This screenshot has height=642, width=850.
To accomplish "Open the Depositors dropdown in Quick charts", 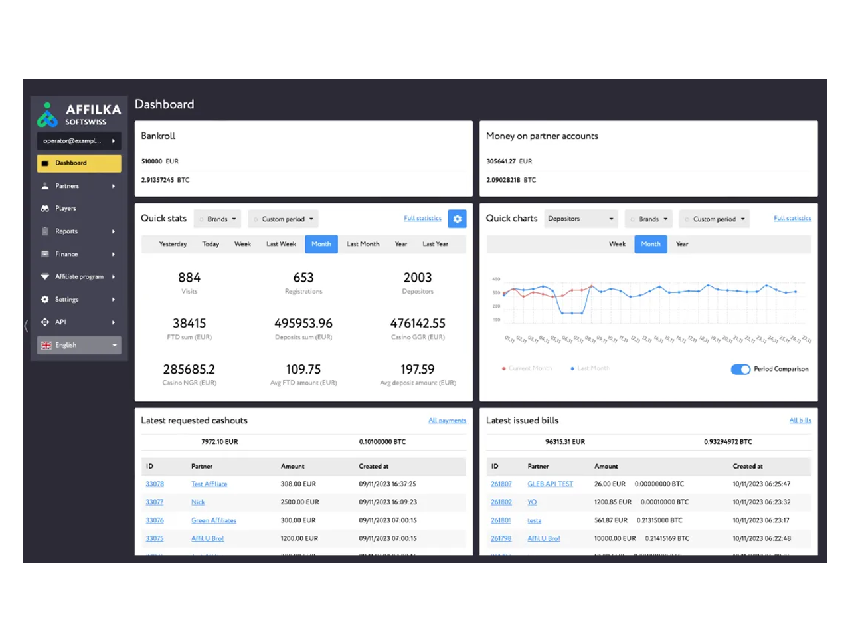I will pyautogui.click(x=580, y=219).
